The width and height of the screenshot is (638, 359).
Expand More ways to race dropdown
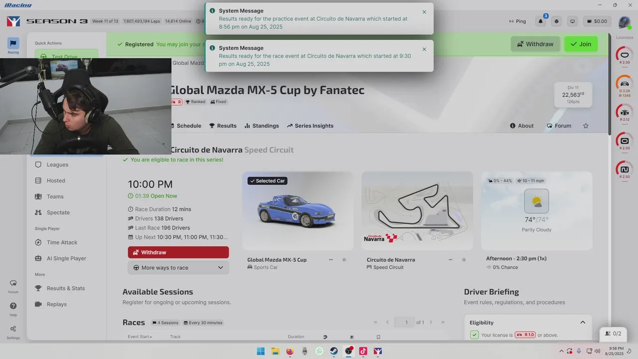(178, 268)
